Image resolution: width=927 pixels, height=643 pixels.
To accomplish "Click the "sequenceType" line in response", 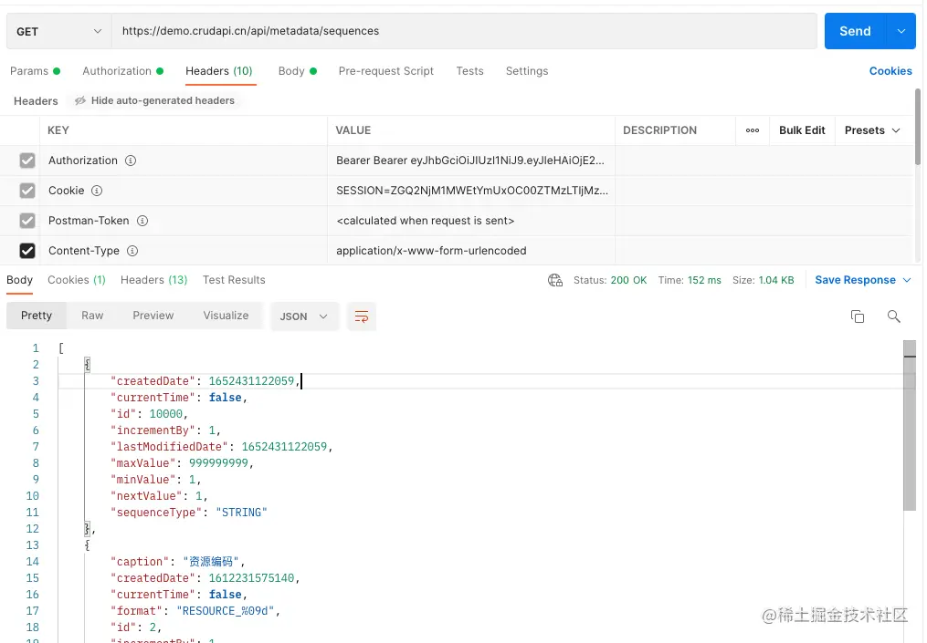I will pos(188,513).
